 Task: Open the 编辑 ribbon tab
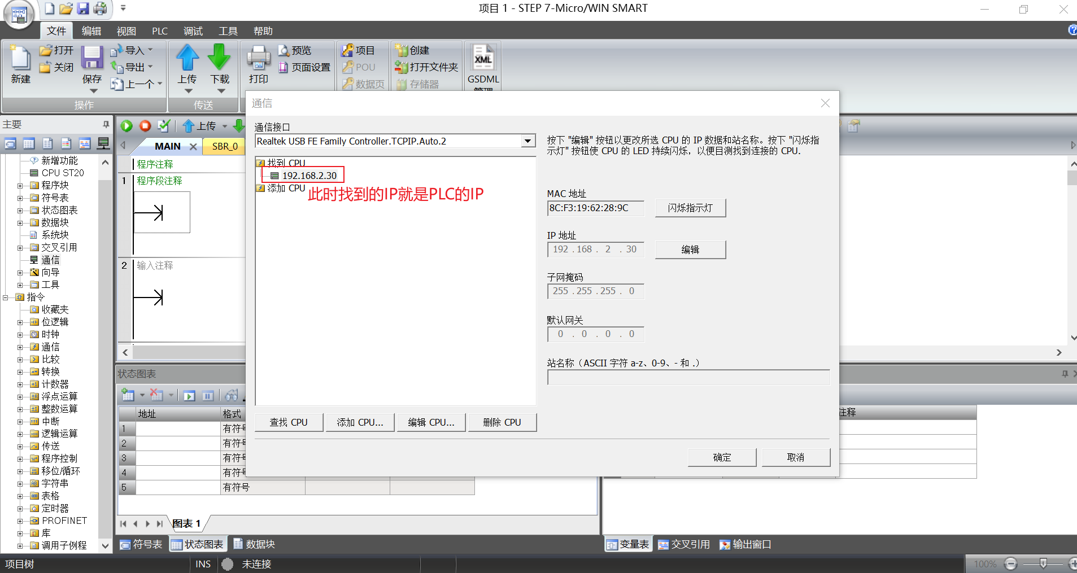click(x=91, y=30)
